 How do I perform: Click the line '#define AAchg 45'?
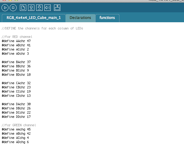(16, 129)
